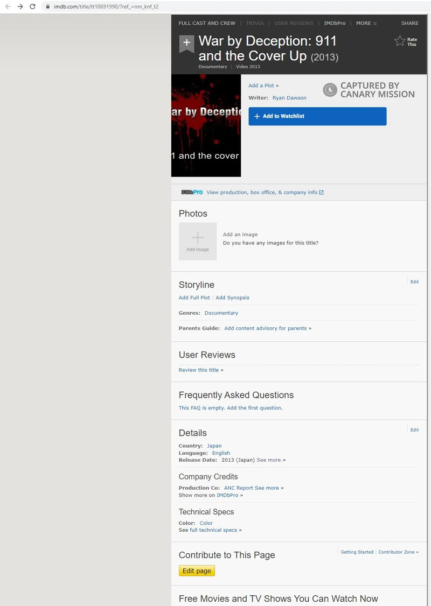This screenshot has width=431, height=606.
Task: Open the ANC Report production company link
Action: (x=238, y=488)
